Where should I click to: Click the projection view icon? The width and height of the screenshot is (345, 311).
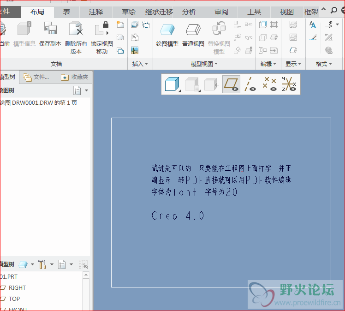(237, 24)
